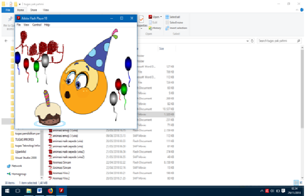Screen dimensions: 305x196
Task: Click the blue Help icon in Explorer
Action: 301,10
